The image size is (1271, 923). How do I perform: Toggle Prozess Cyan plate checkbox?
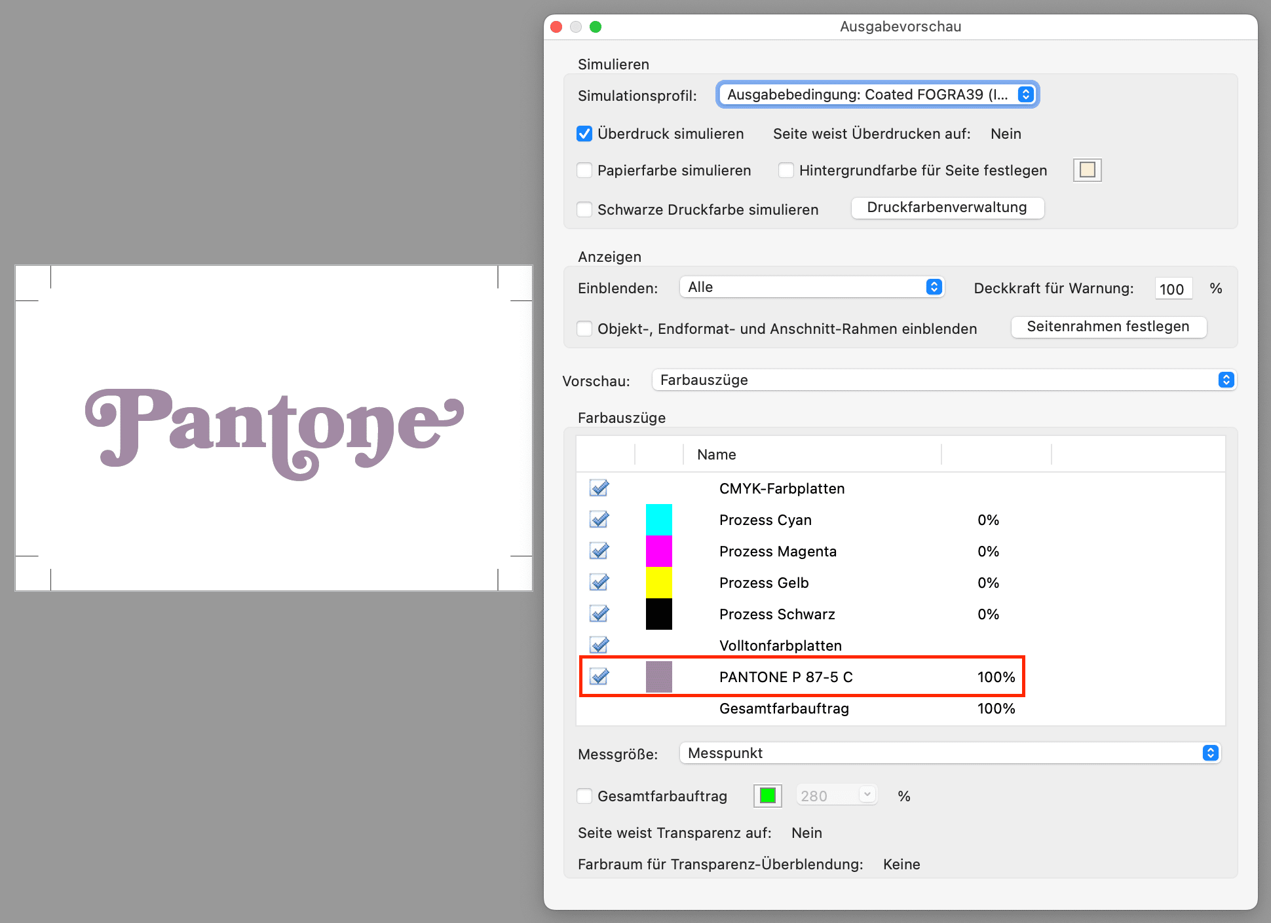(x=599, y=520)
